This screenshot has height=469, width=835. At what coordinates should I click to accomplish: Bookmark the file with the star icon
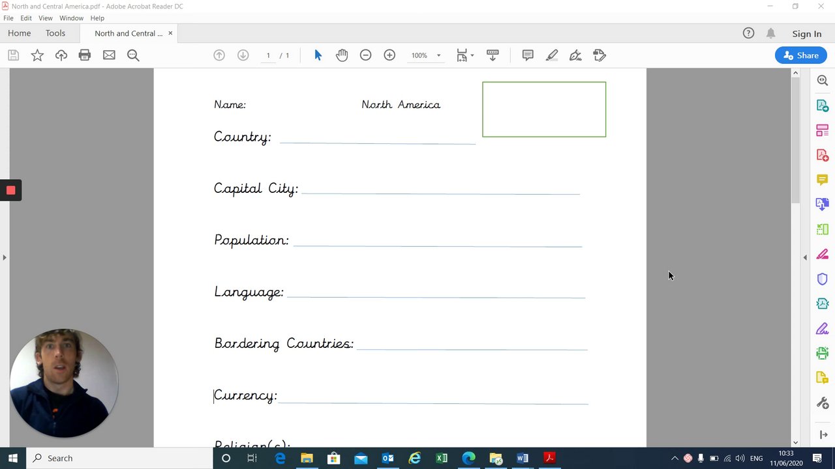37,55
